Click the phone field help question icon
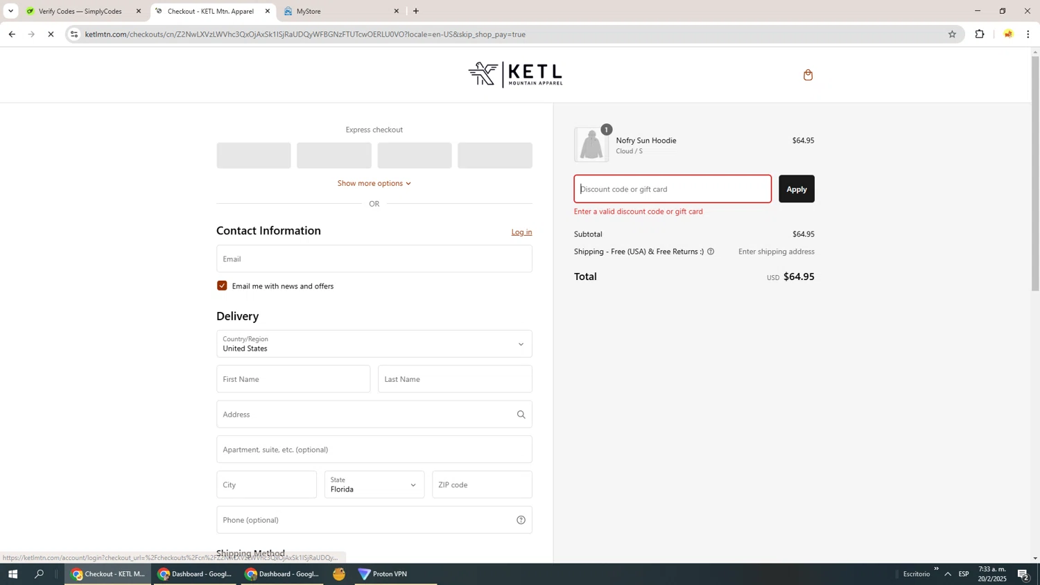 tap(521, 520)
